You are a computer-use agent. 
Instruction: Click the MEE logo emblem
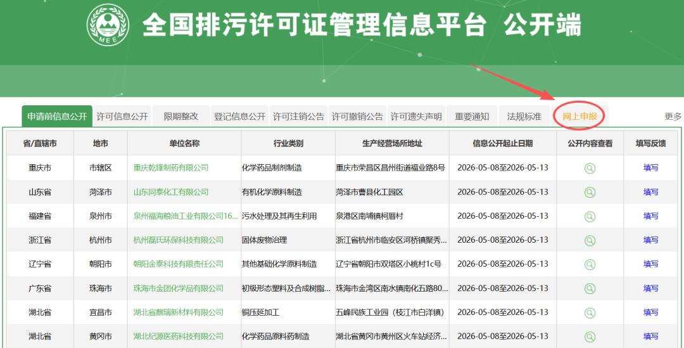pyautogui.click(x=108, y=25)
